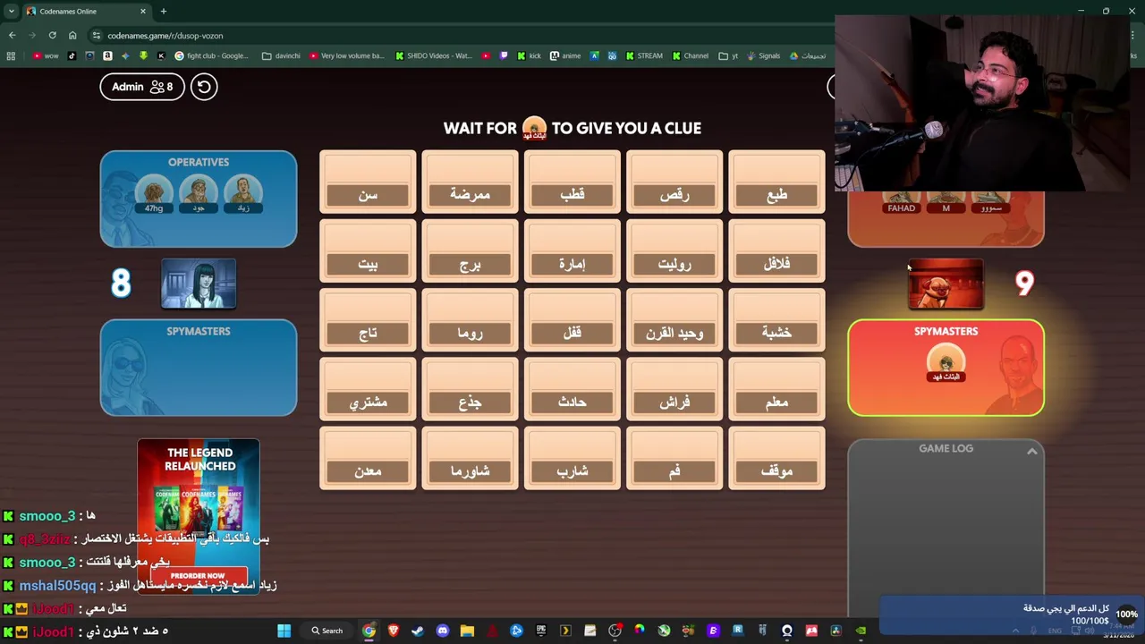The image size is (1145, 644).
Task: Open Discord from the taskbar
Action: tap(443, 631)
